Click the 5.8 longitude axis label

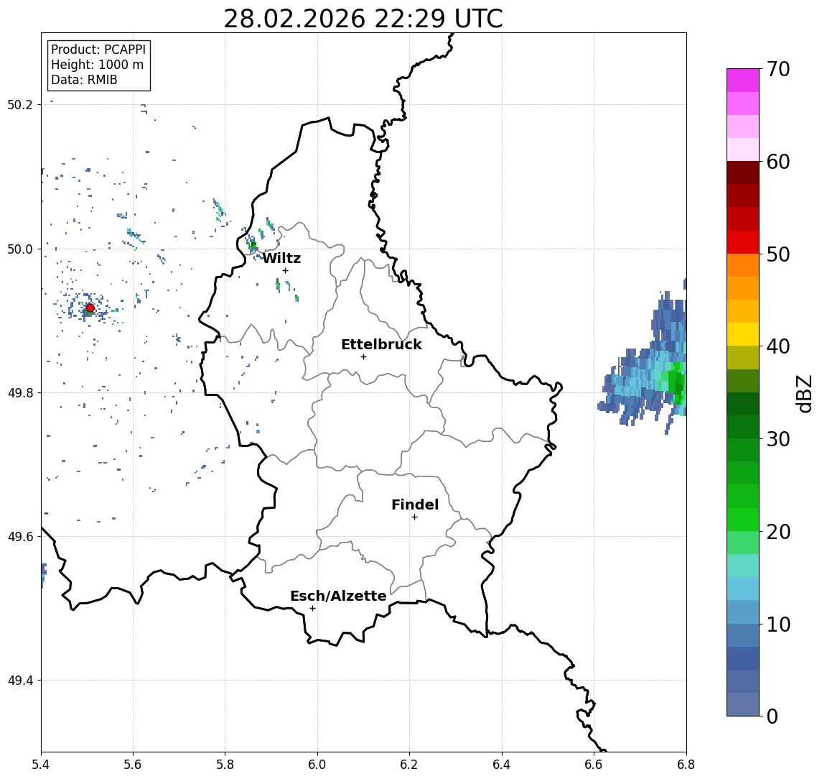point(225,765)
